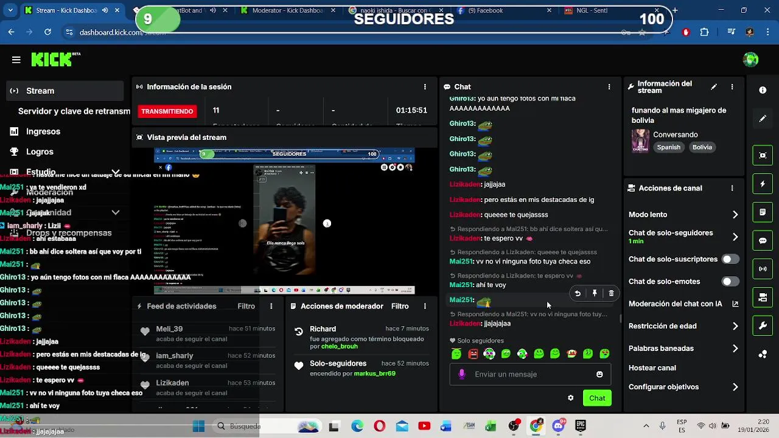779x438 pixels.
Task: Open Servidor y clave de retransmisión
Action: pyautogui.click(x=74, y=111)
